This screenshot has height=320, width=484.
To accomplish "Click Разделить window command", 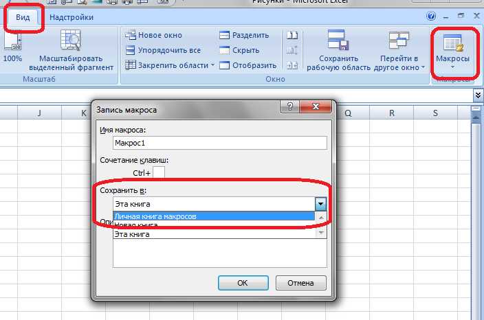I will (x=244, y=35).
